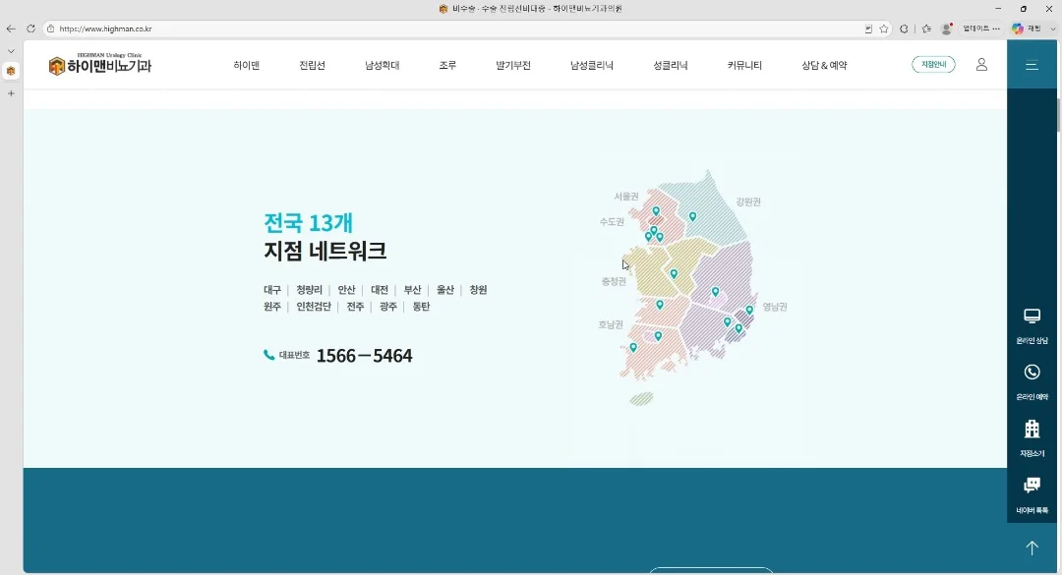Click the 호남권 region label on map
Viewport: 1062px width, 575px height.
point(611,325)
